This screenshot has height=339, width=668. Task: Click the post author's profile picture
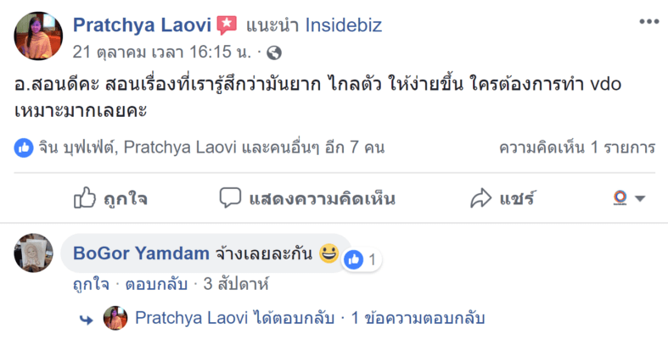pyautogui.click(x=38, y=36)
